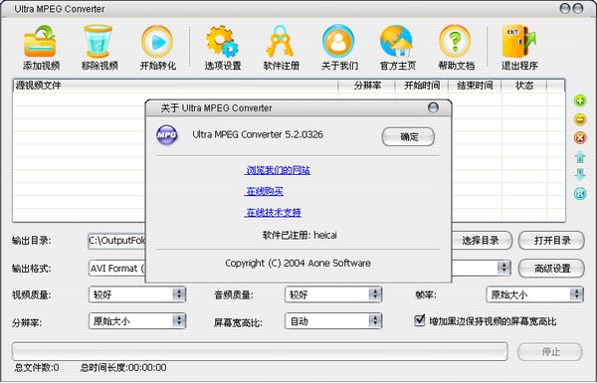Open Official Homepage (官方主页) globe icon
The width and height of the screenshot is (597, 383).
pos(397,41)
